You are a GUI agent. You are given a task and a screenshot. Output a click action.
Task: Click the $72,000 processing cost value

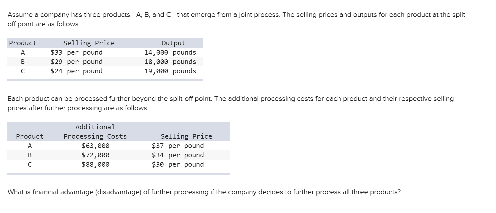click(x=95, y=155)
